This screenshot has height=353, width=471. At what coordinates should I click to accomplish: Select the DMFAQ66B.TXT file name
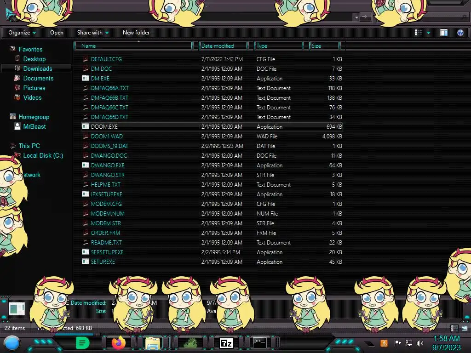click(109, 97)
